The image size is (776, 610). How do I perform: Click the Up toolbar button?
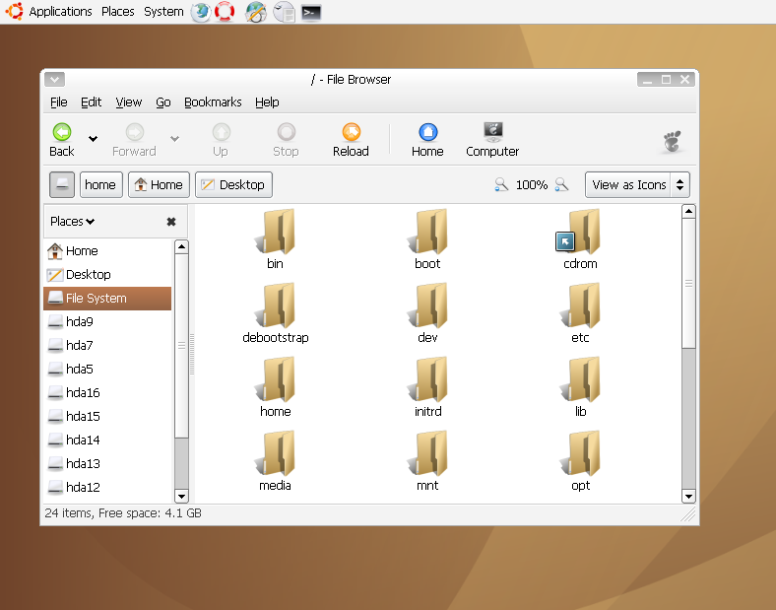coord(221,140)
